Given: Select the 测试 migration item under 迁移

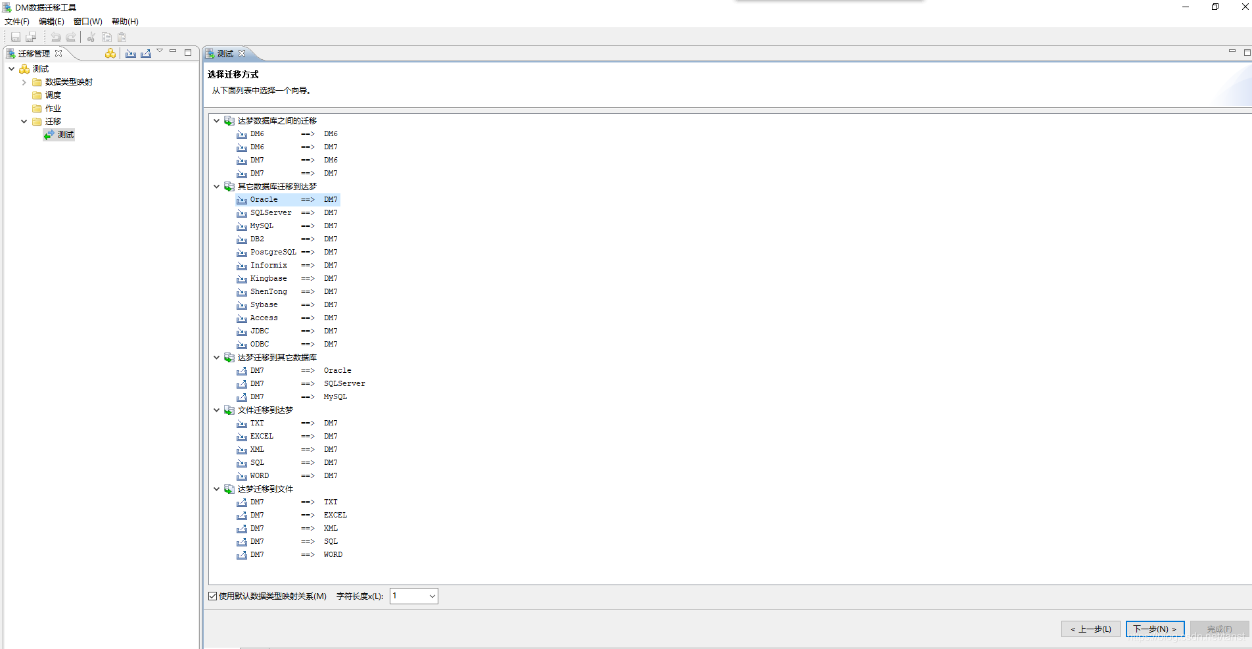Looking at the screenshot, I should (x=59, y=135).
